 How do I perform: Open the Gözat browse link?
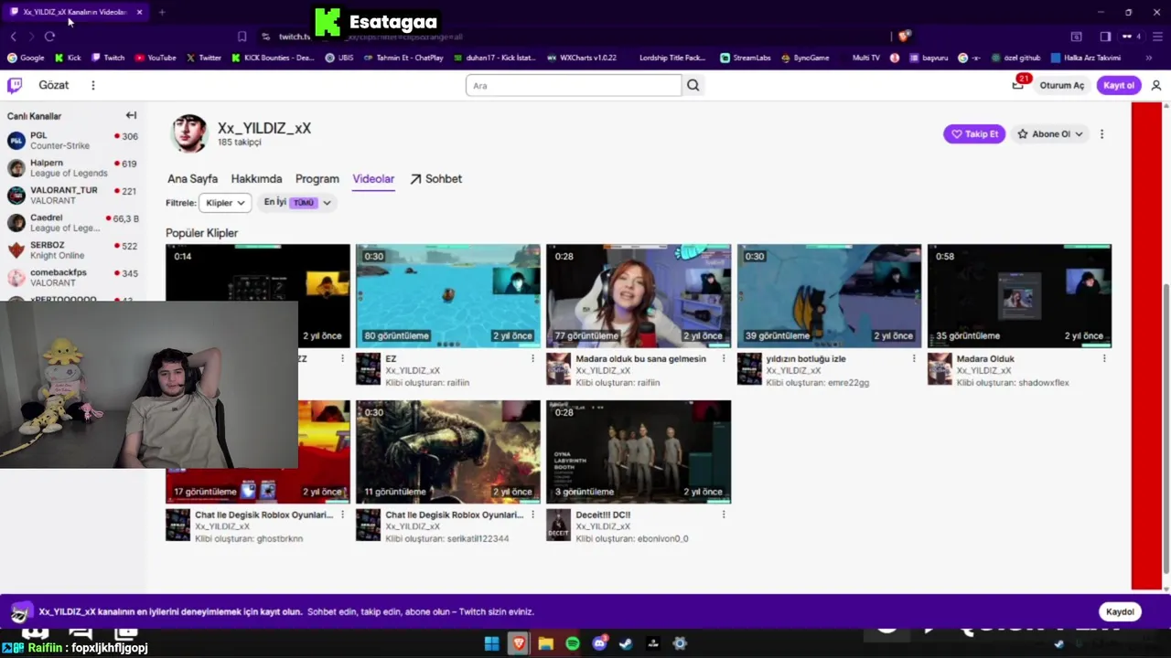(x=54, y=85)
